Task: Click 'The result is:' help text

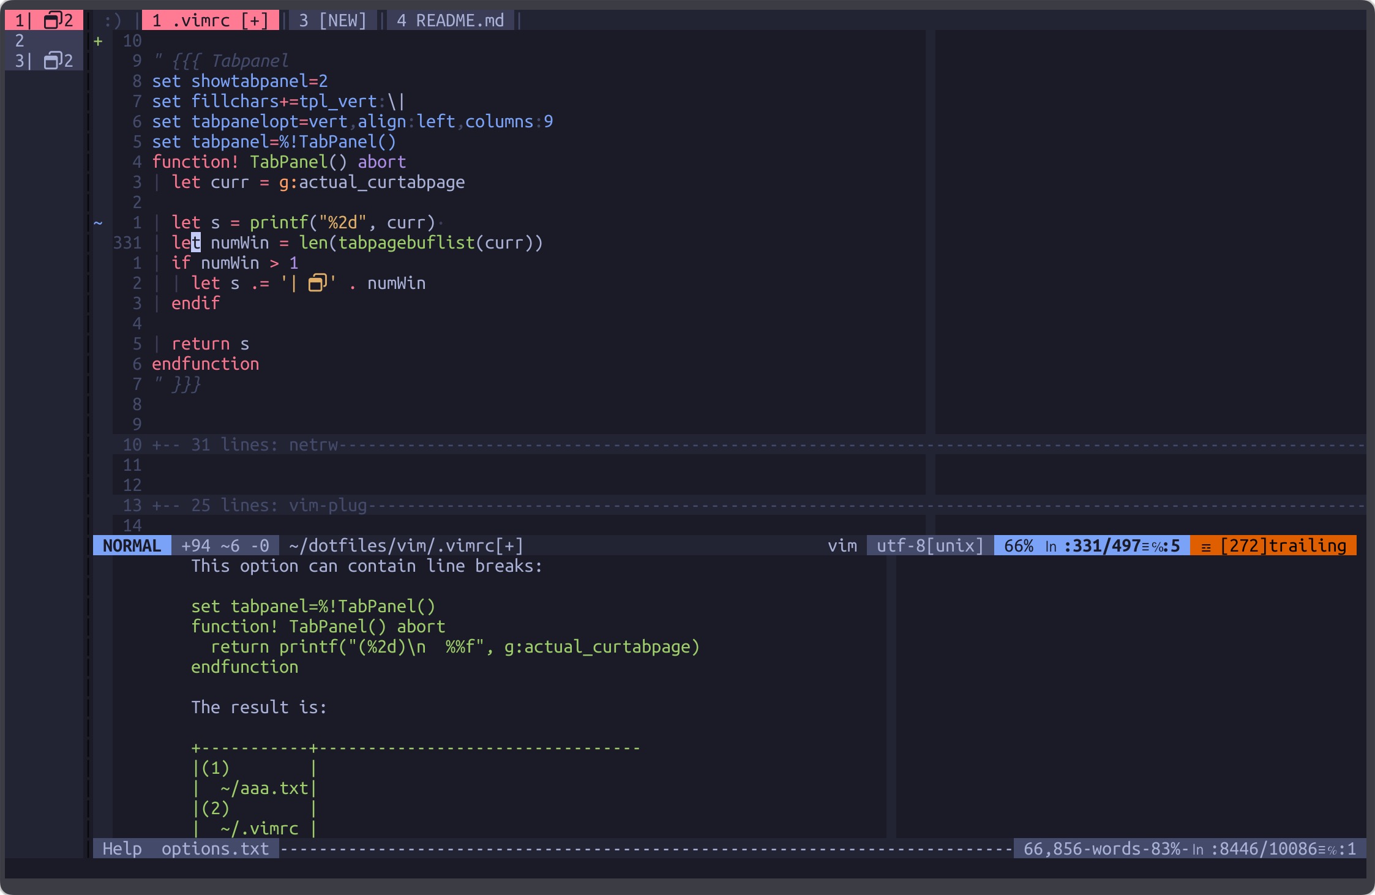Action: tap(260, 707)
